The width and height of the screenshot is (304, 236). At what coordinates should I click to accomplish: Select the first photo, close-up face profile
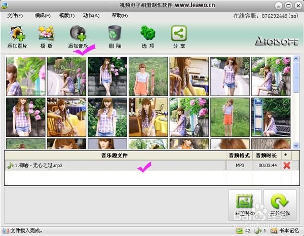(x=26, y=76)
